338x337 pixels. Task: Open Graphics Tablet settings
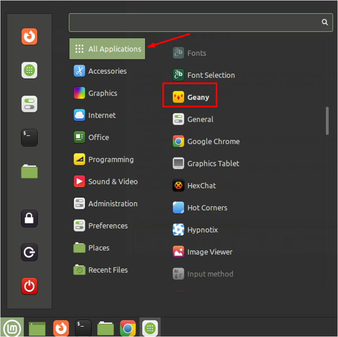206,163
